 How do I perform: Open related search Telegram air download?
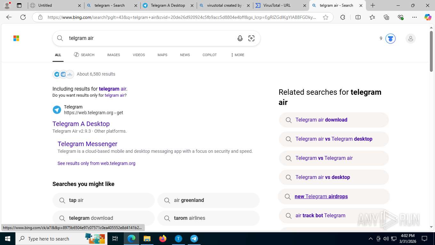pos(334,120)
